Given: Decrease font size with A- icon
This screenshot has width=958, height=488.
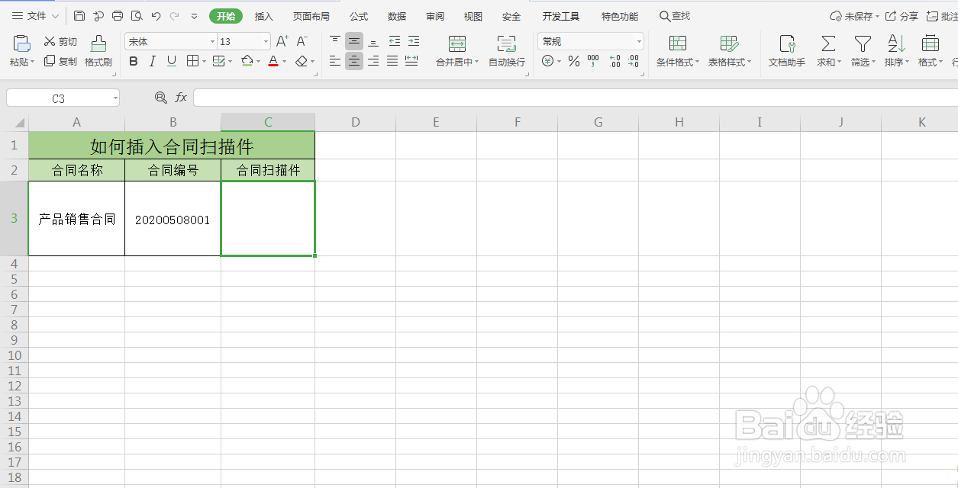Looking at the screenshot, I should point(302,41).
